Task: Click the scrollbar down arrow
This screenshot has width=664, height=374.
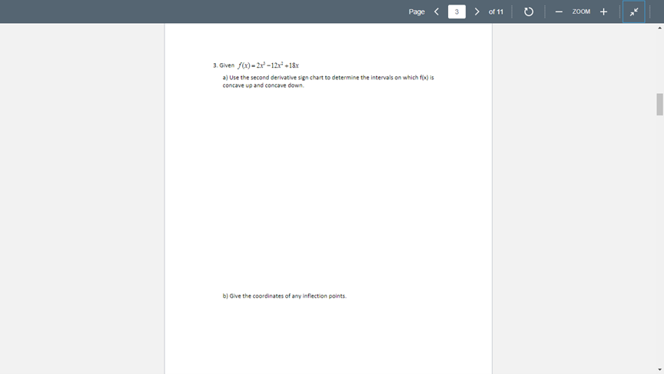Action: [x=659, y=369]
